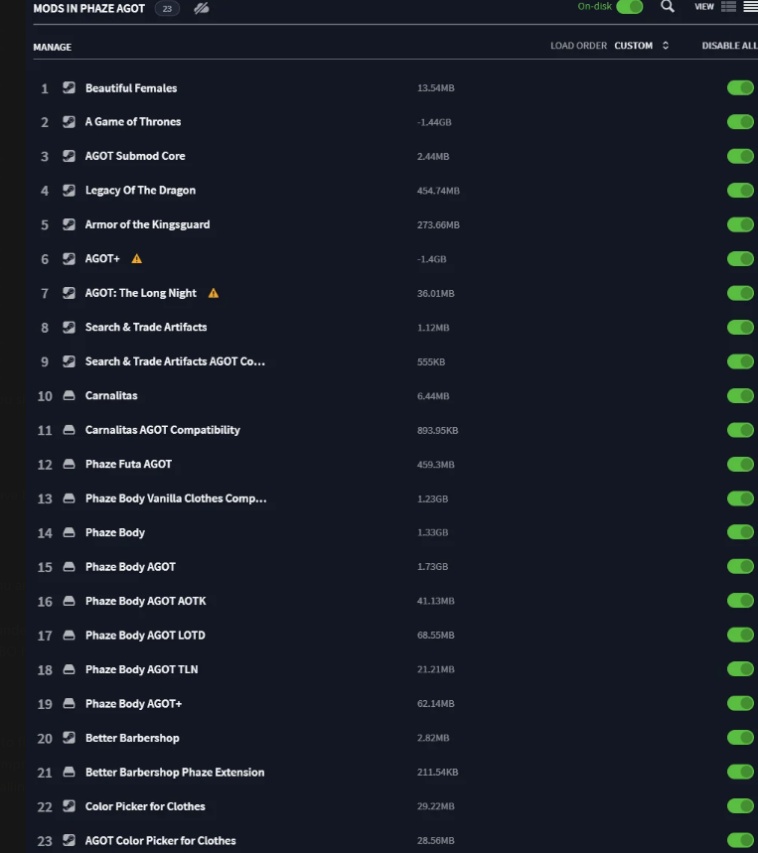Turn off AGOT Color Picker for Clothes
758x853 pixels.
coord(740,840)
